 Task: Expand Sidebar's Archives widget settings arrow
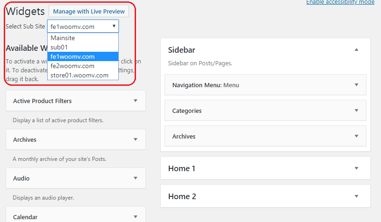356,136
